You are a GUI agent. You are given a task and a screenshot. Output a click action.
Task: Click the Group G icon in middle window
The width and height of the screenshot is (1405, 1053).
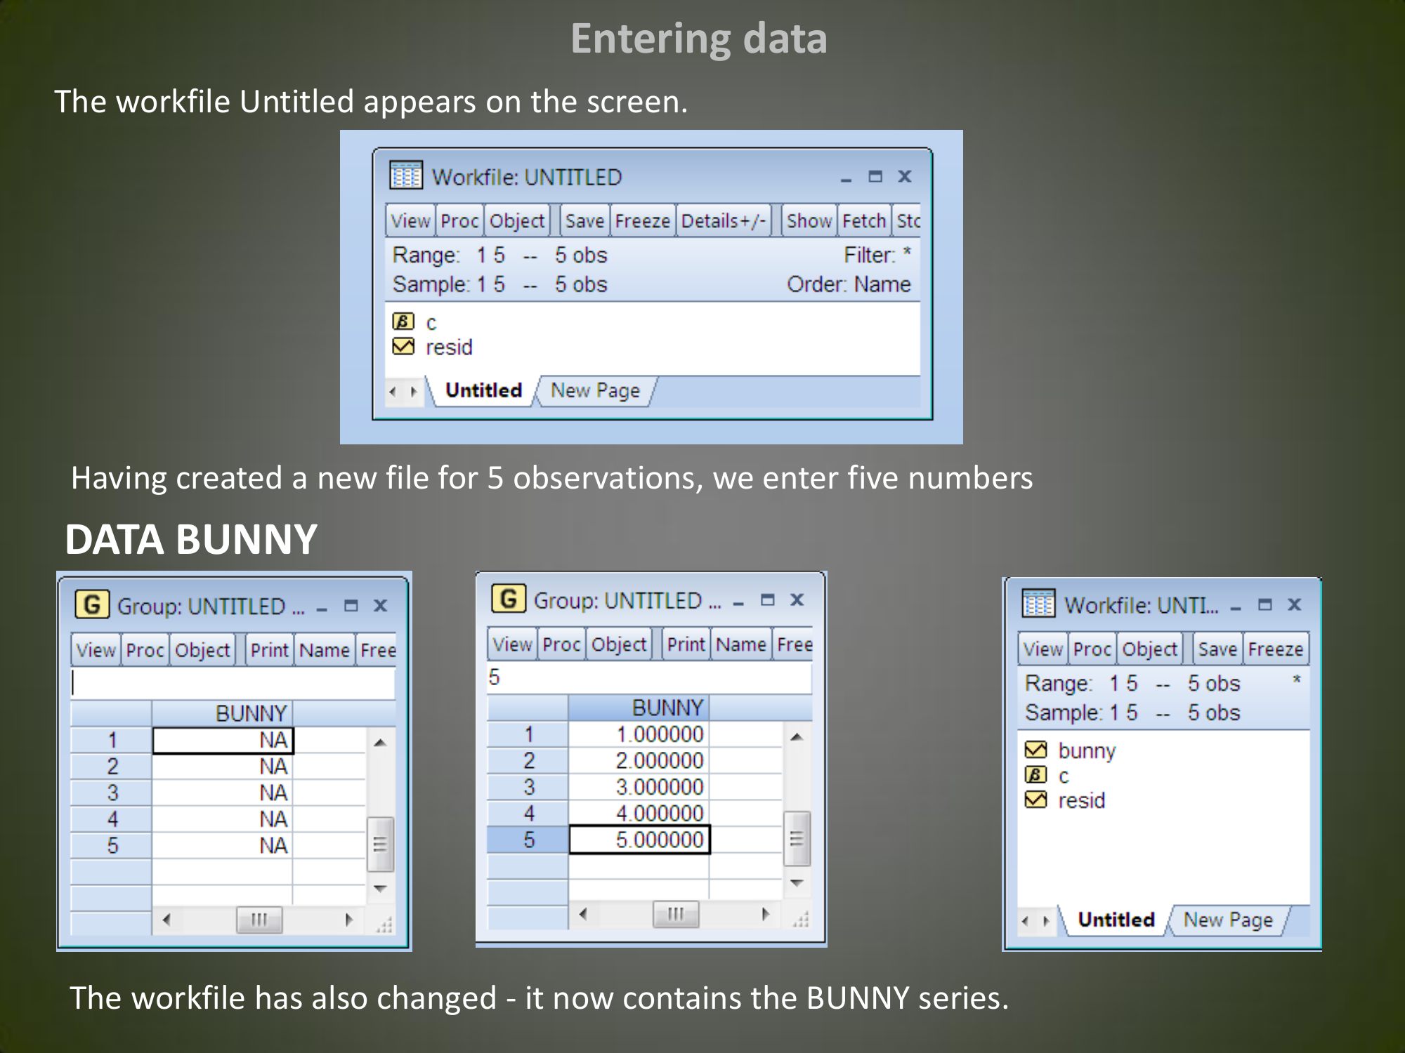click(509, 599)
